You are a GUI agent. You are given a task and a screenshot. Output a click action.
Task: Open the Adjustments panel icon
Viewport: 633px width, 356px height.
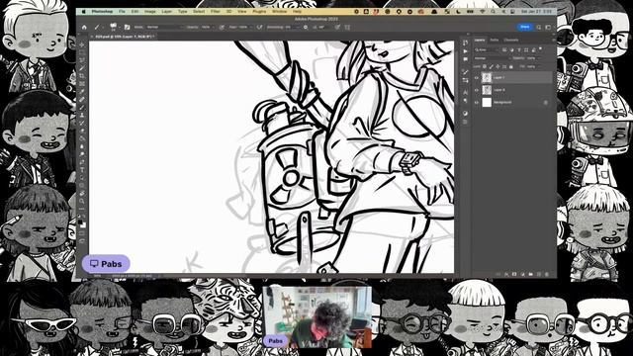[x=465, y=113]
